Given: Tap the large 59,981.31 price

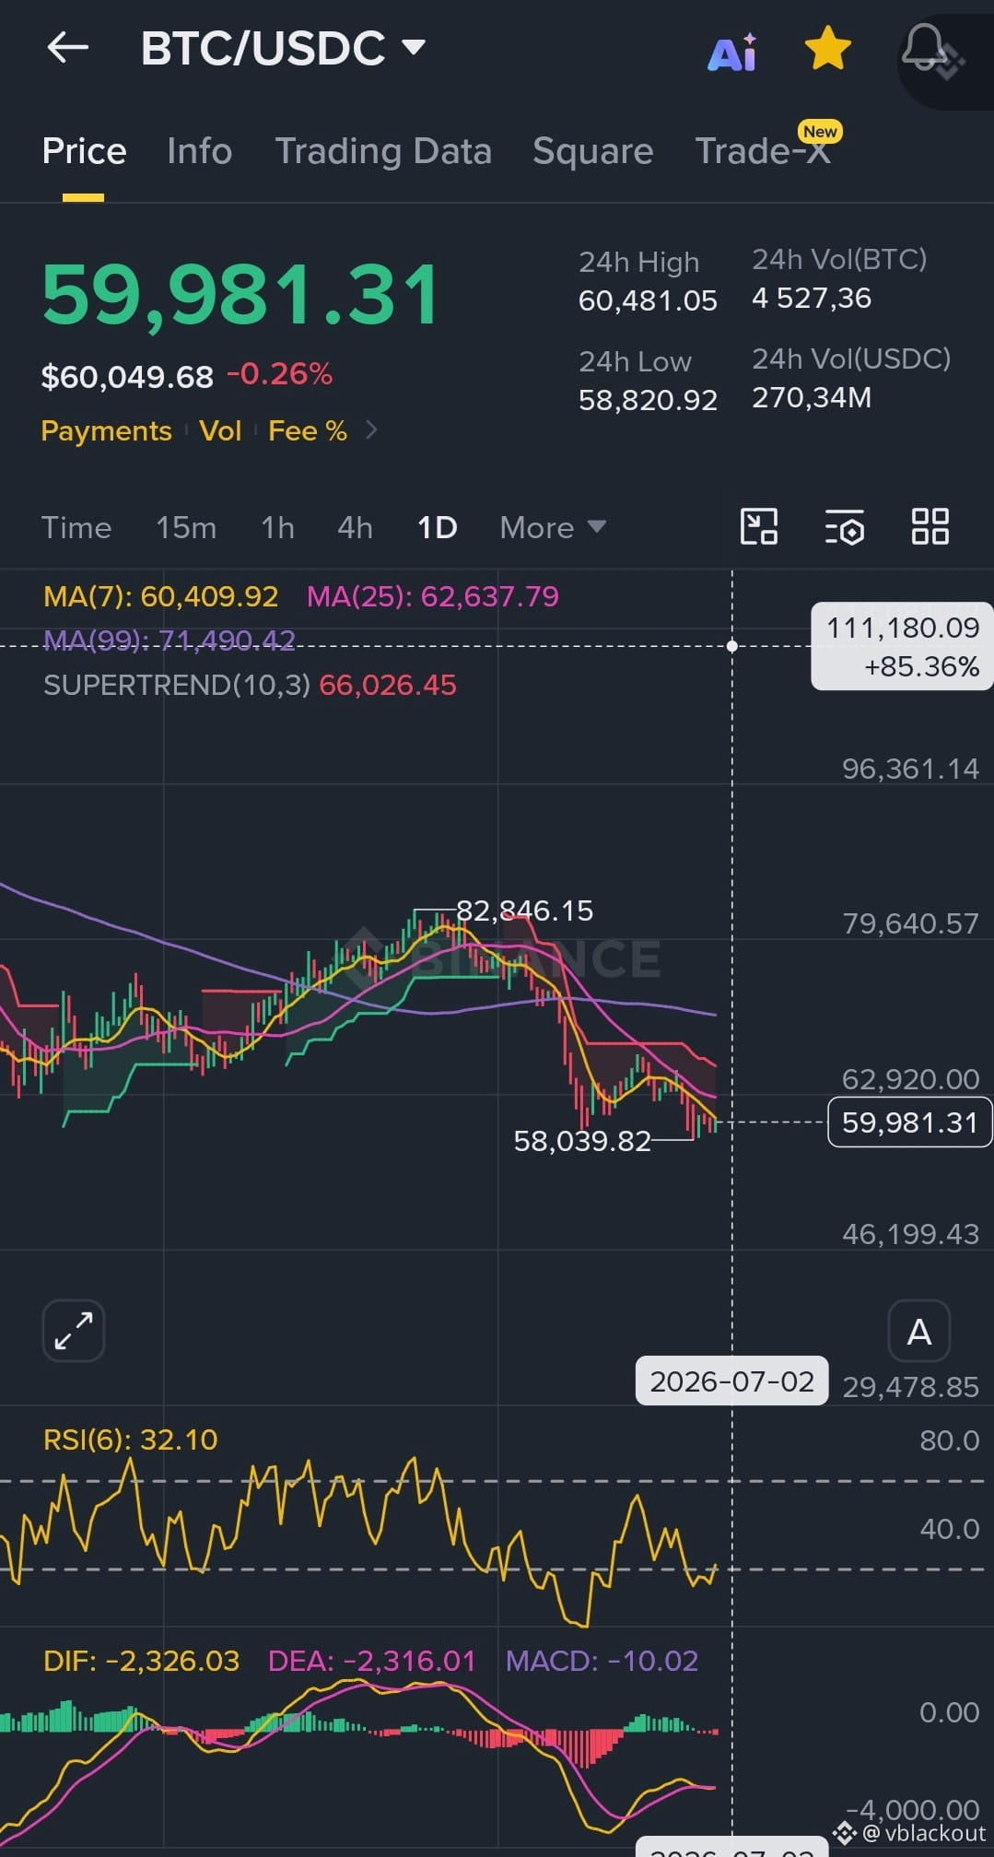Looking at the screenshot, I should (x=241, y=295).
